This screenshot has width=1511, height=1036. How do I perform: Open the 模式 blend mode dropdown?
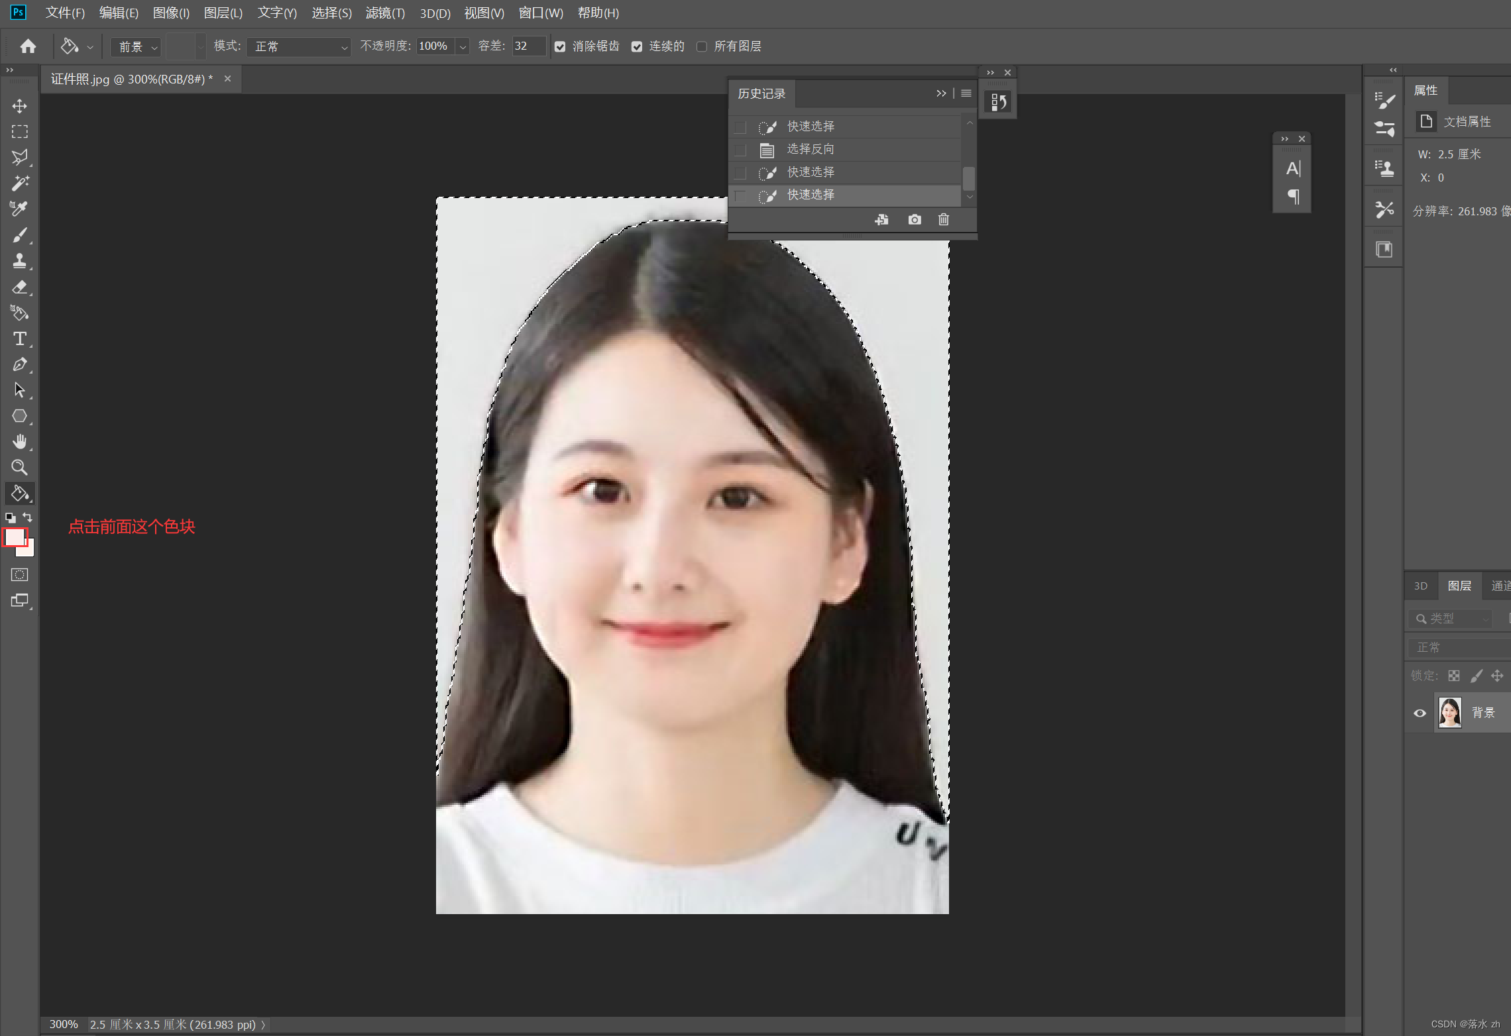pyautogui.click(x=299, y=46)
